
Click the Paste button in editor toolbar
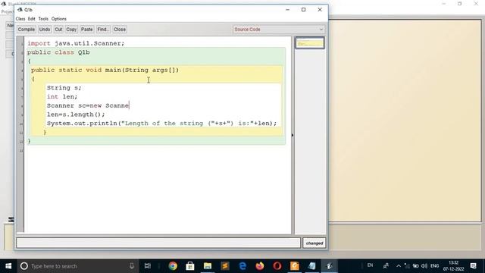[x=86, y=30]
